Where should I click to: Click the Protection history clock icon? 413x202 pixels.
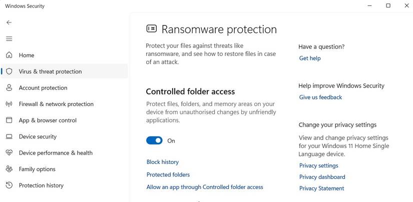[x=9, y=185]
